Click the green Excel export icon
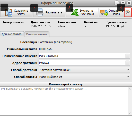This screenshot has height=116, width=132. [75, 13]
